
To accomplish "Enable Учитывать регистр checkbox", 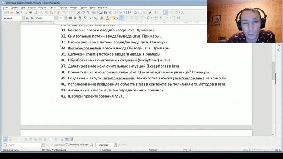I will tap(67, 144).
